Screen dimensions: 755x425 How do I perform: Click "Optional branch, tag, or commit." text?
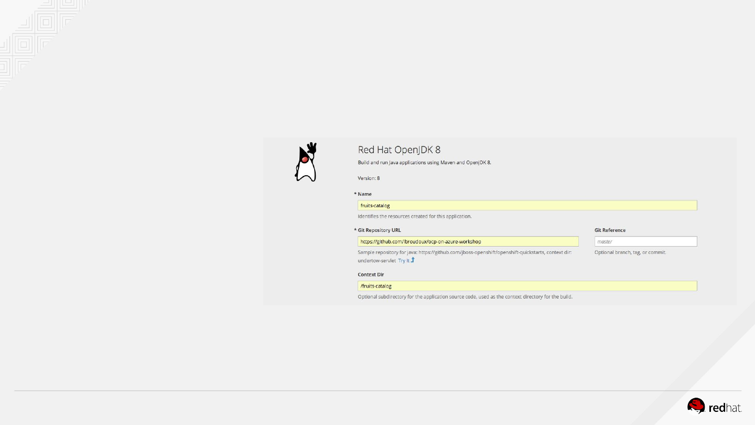point(630,252)
